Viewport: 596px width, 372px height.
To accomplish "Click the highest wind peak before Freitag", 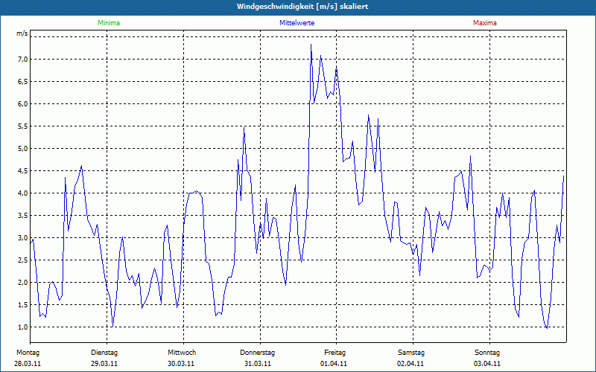I will point(311,45).
